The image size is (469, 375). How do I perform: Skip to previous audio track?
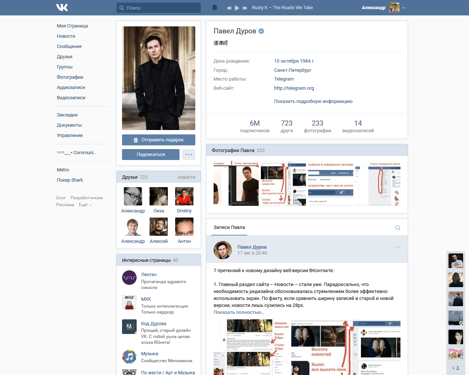[x=229, y=8]
